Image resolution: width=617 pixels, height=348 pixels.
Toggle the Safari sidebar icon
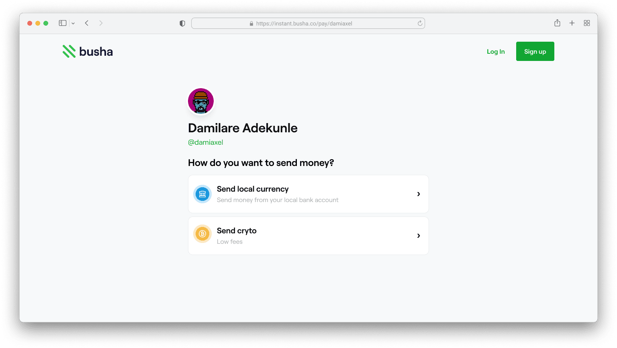pos(63,23)
